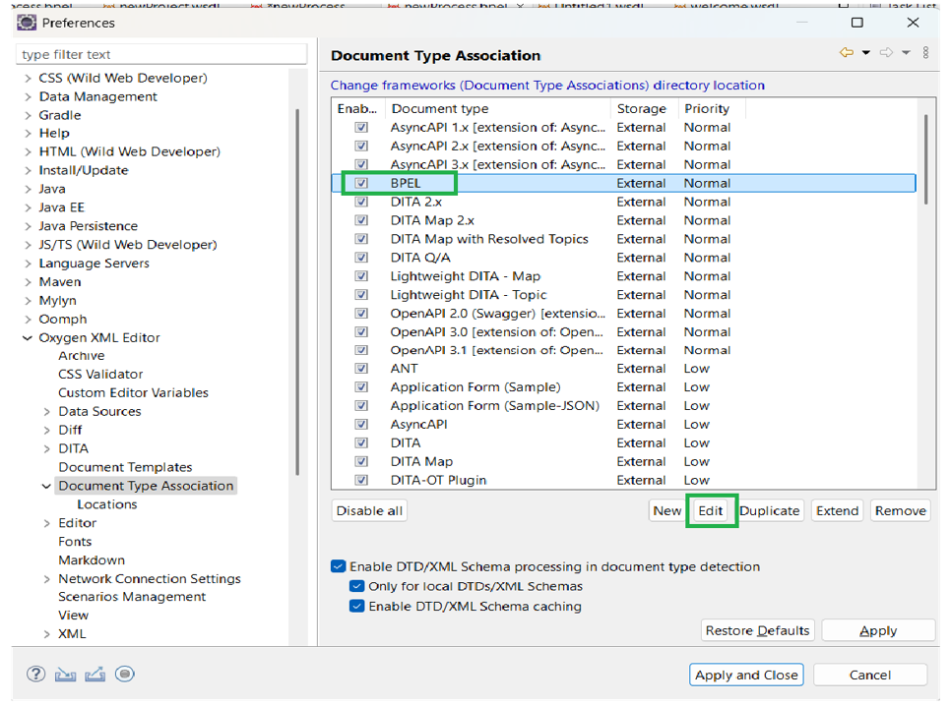This screenshot has height=706, width=950.
Task: Click the Oomph preference recorder icon
Action: pyautogui.click(x=125, y=674)
